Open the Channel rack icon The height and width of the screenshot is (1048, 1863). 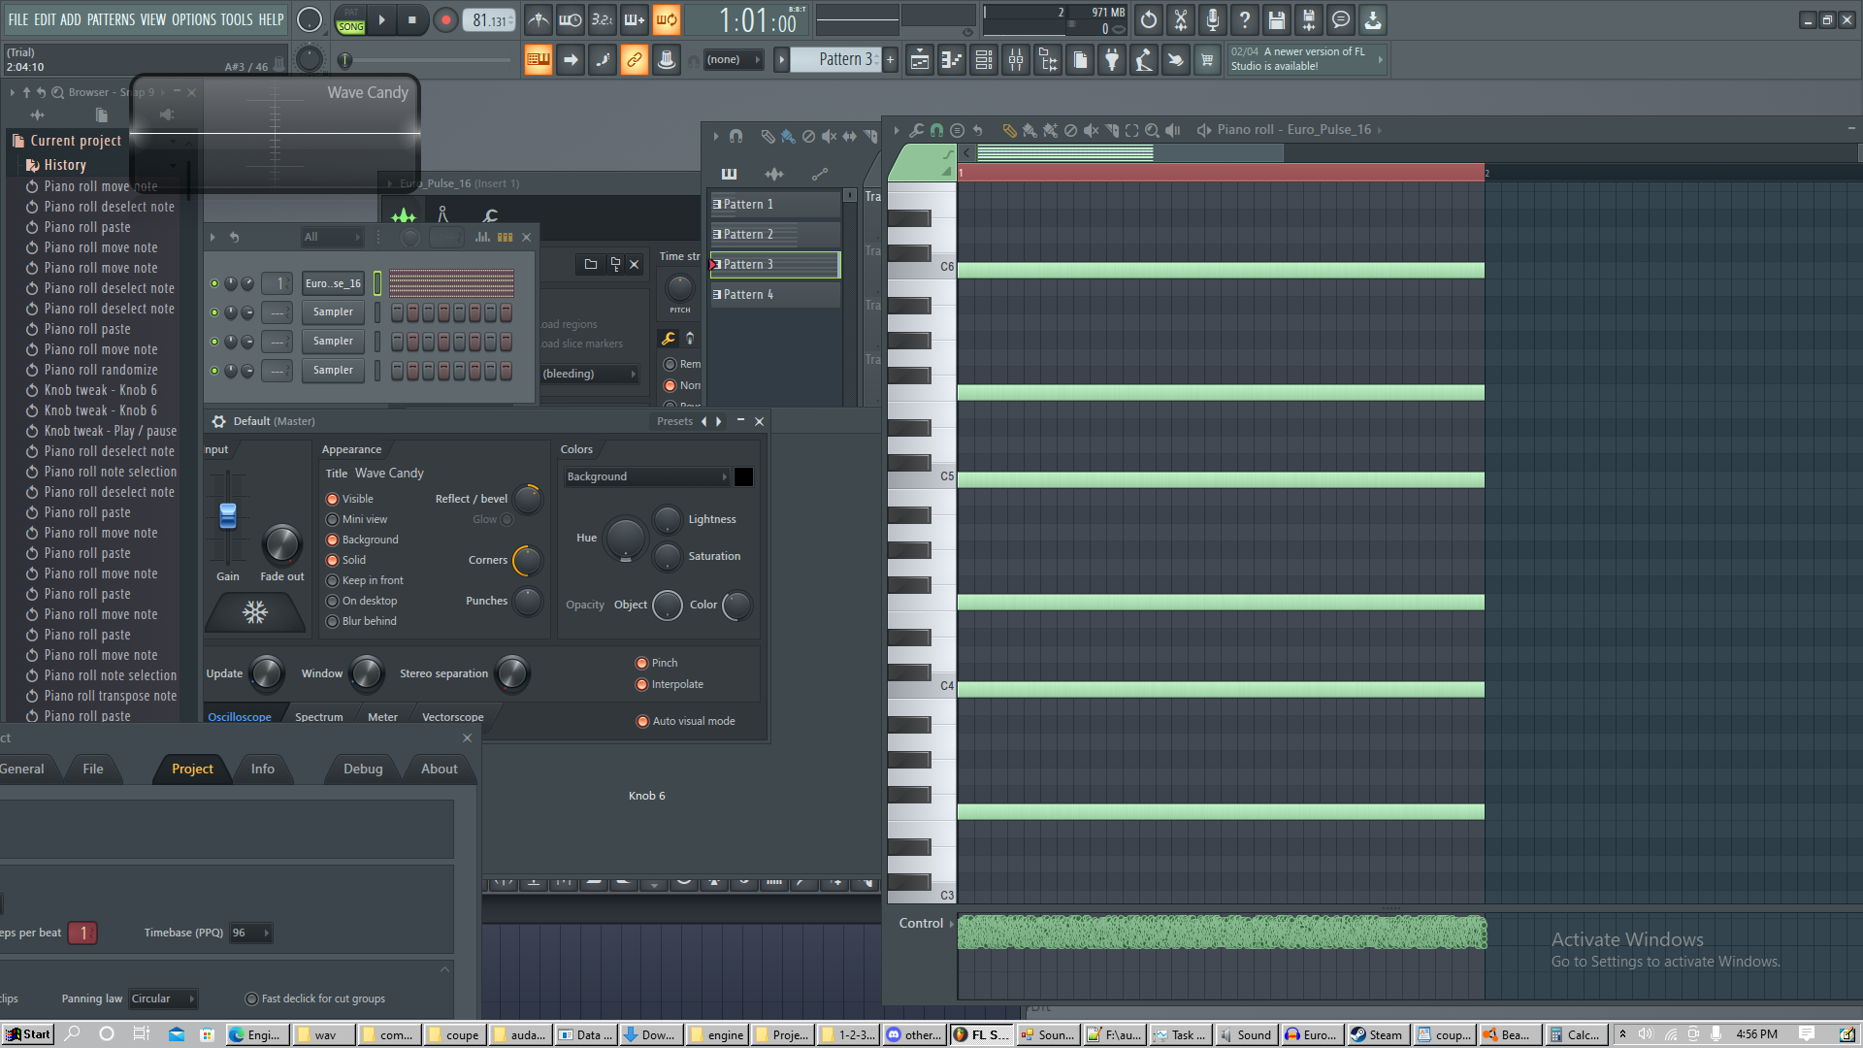point(983,60)
